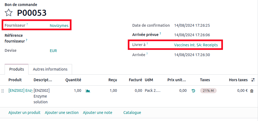Open the Catalogue button

coord(132,113)
